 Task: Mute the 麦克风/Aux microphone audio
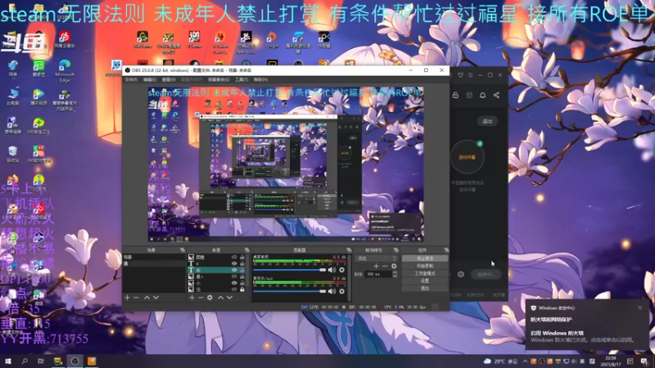[x=332, y=291]
